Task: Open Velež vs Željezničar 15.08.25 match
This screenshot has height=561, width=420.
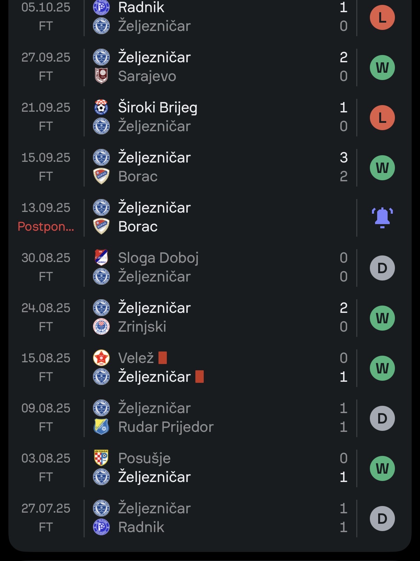Action: [210, 368]
